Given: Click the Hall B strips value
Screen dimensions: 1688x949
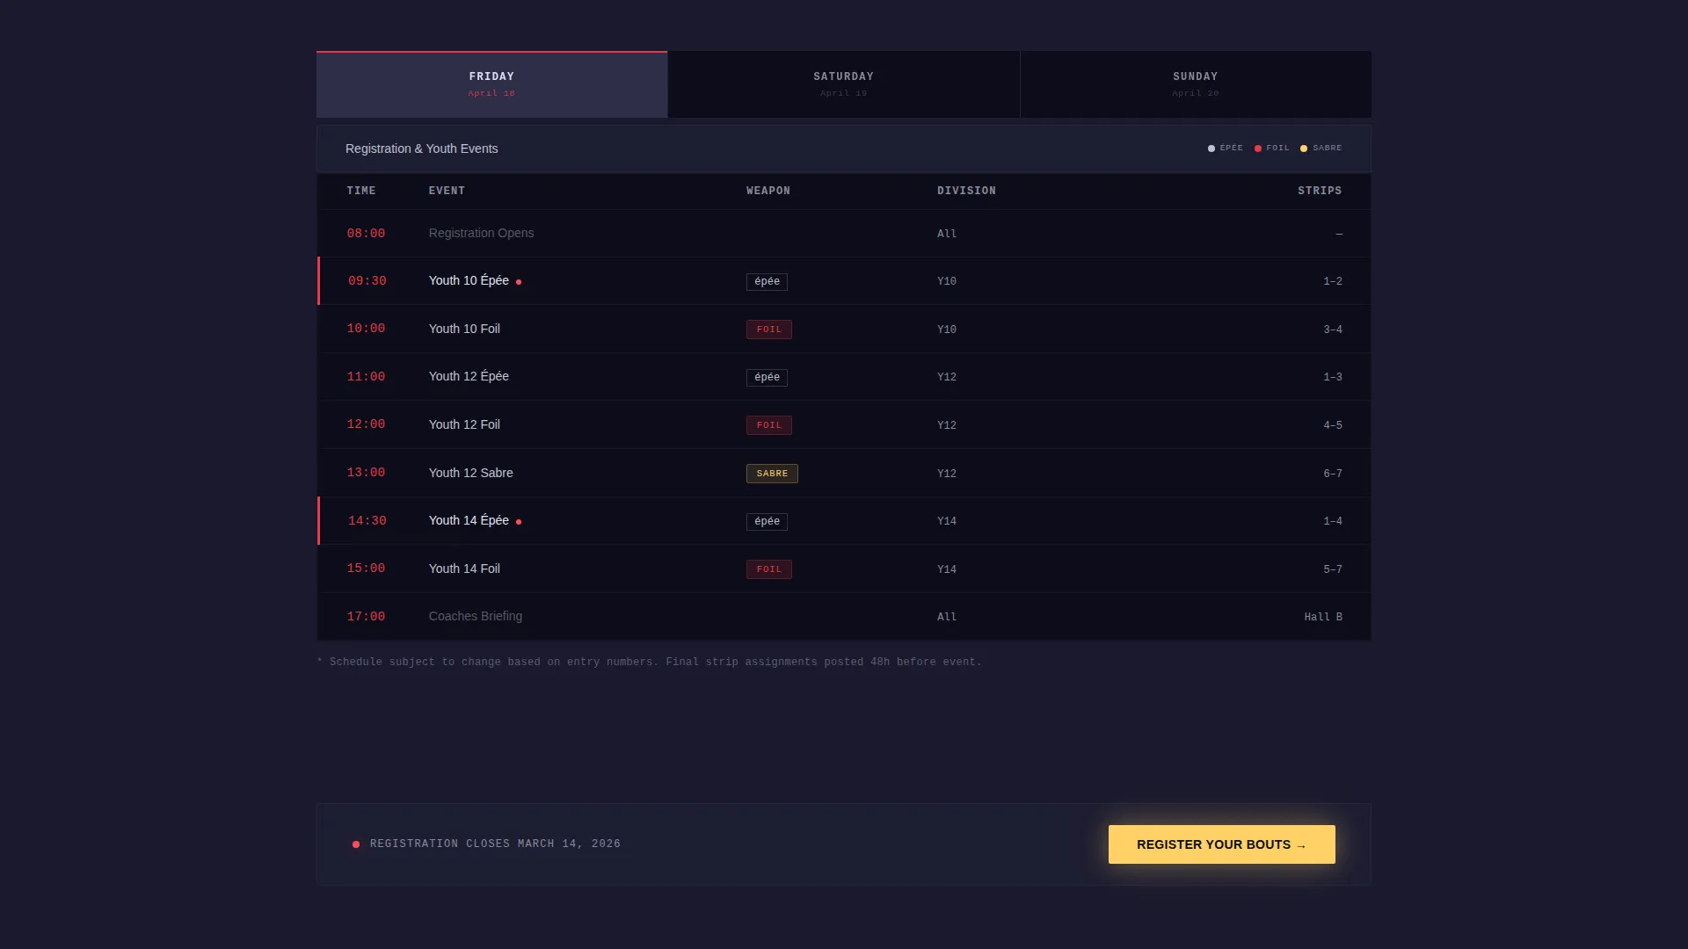Looking at the screenshot, I should click(1323, 617).
